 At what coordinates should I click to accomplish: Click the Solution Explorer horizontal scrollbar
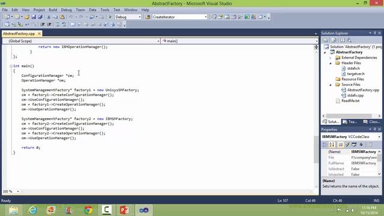tap(349, 116)
